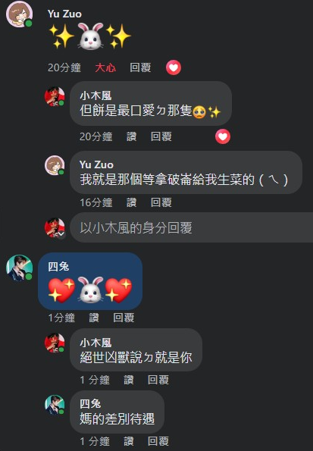Screen dimensions: 313x451
Task: Toggle 讚 on 小木風's 但餅是最口愛 reply
Action: (x=131, y=136)
